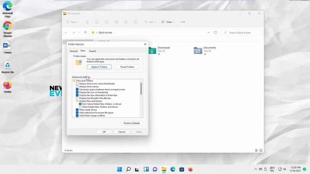The image size is (310, 174).
Task: Go up one level with Up arrow
Action: click(x=85, y=32)
